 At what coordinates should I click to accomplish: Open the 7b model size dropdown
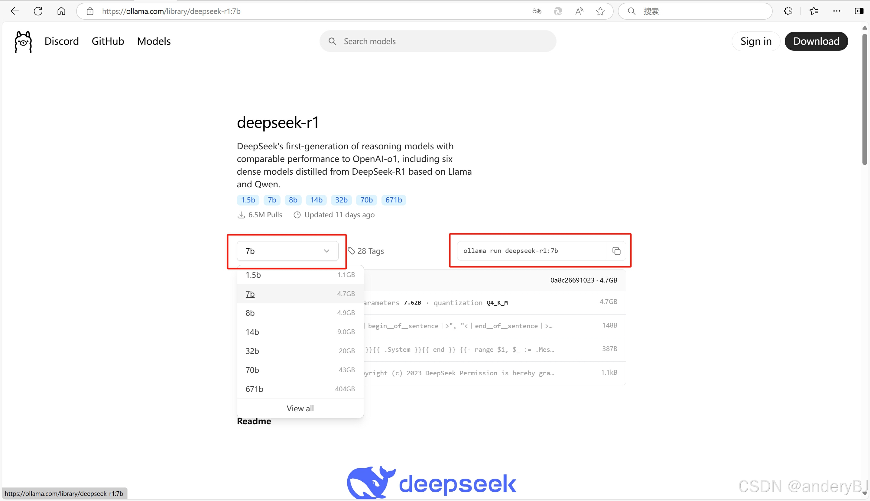tap(288, 251)
